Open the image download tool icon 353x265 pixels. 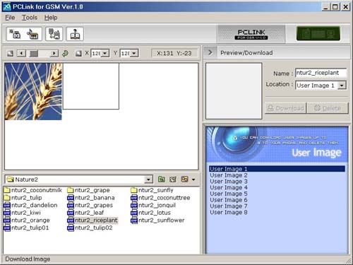(15, 34)
